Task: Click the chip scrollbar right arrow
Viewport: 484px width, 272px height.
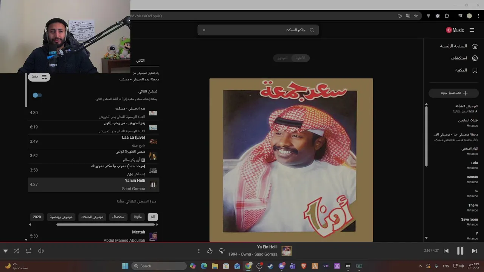Action: click(157, 224)
